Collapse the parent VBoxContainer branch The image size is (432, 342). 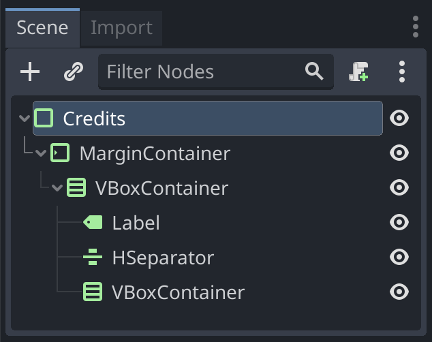[57, 188]
